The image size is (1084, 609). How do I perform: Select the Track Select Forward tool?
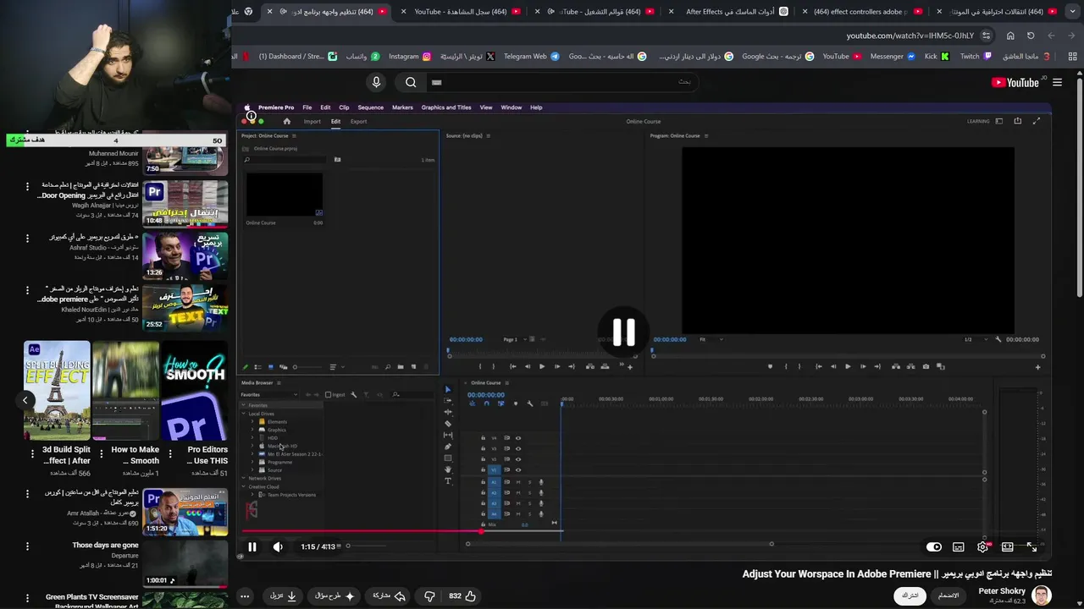point(448,401)
